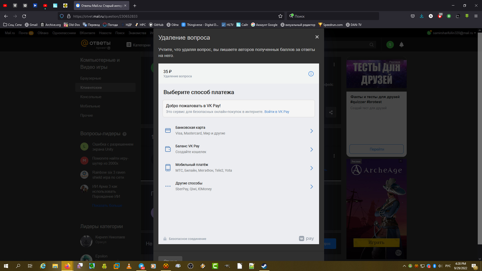Click bank card icon
The image size is (482, 271).
[168, 130]
